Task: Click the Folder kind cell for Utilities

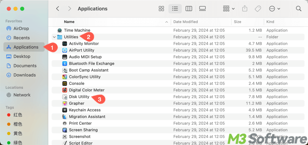Action: click(272, 37)
